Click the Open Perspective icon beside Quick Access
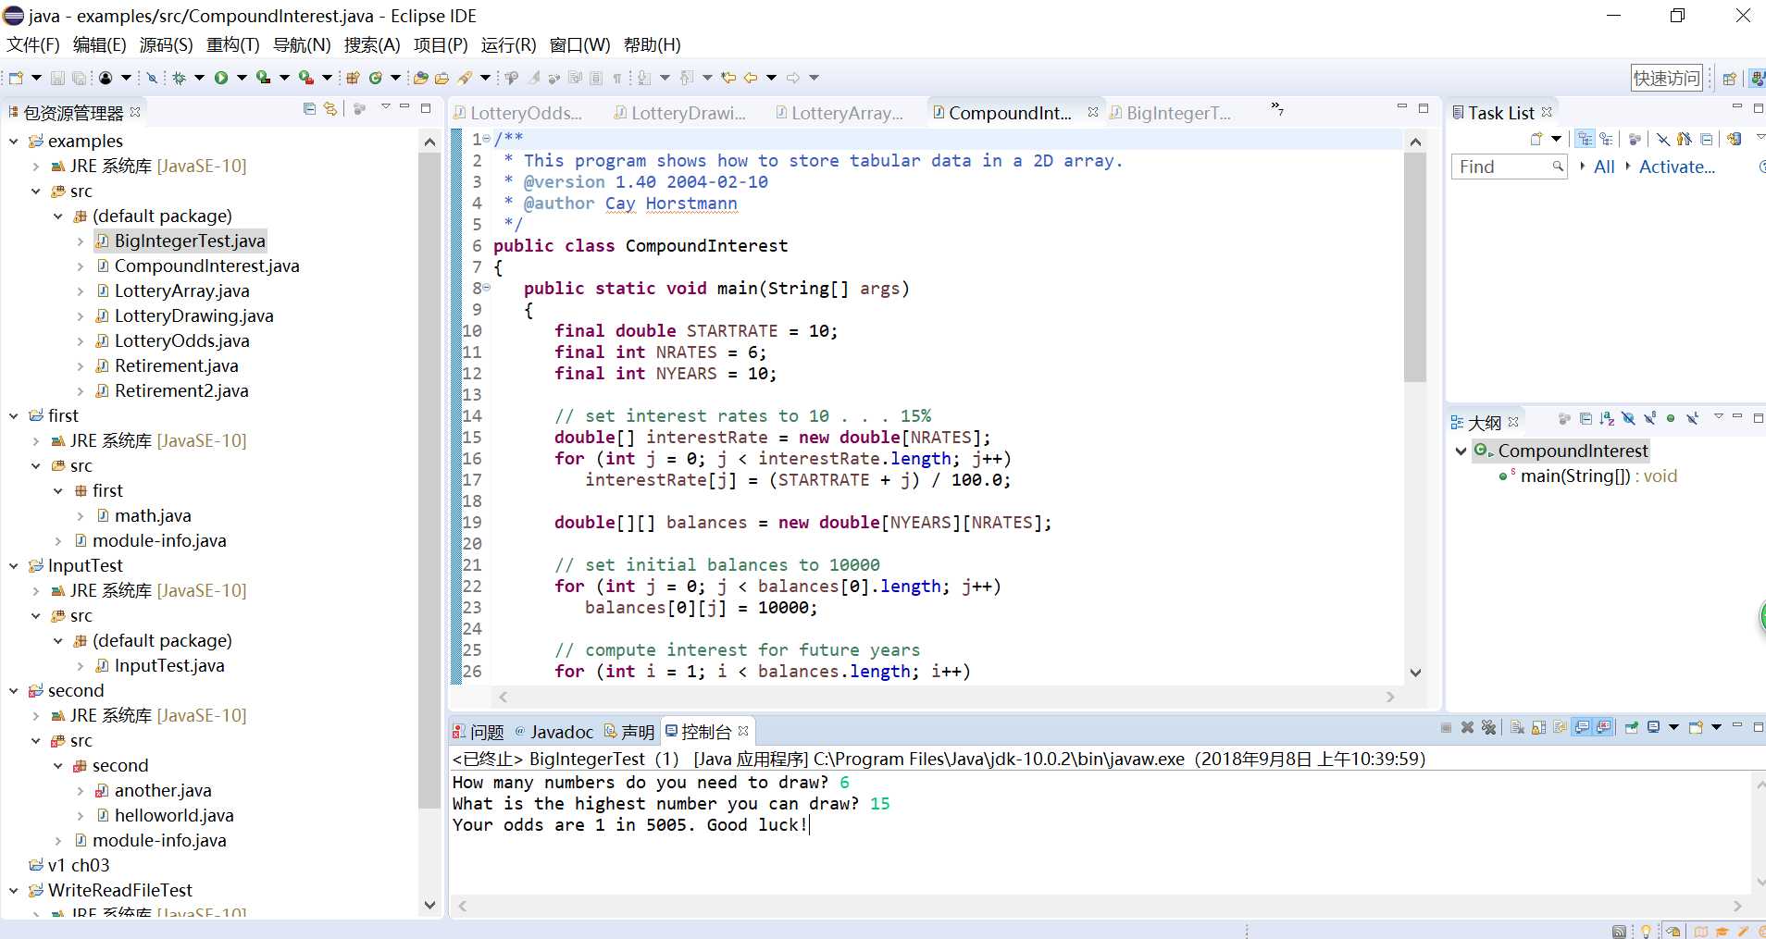 click(1729, 79)
